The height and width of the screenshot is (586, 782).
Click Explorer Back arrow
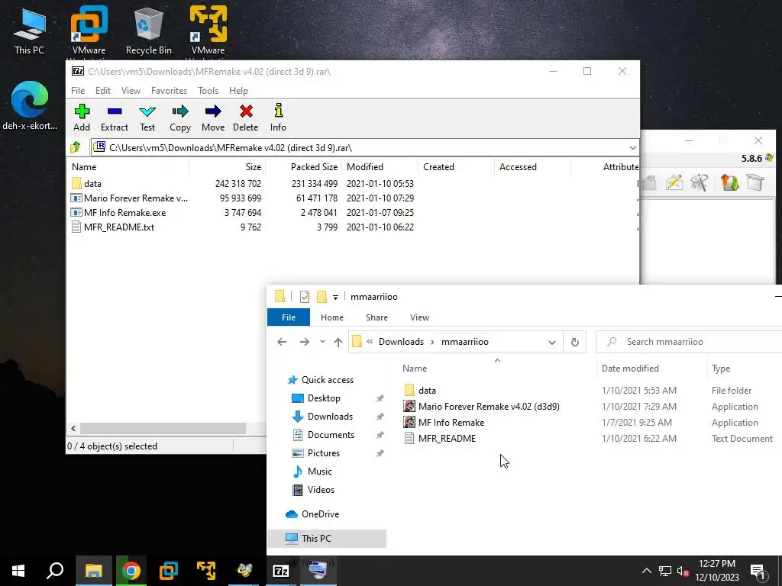click(x=282, y=342)
